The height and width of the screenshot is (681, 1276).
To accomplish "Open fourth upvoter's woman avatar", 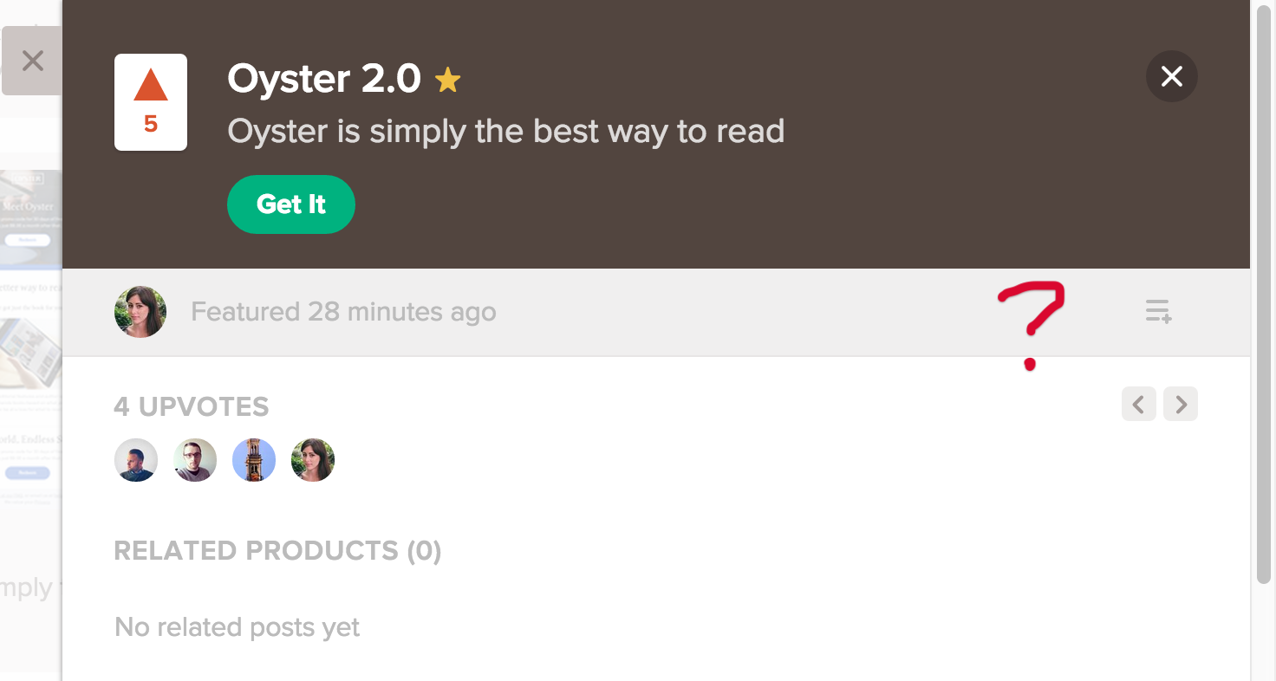I will point(313,460).
